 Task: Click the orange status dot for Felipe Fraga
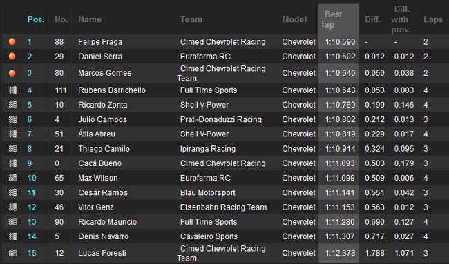(x=12, y=42)
